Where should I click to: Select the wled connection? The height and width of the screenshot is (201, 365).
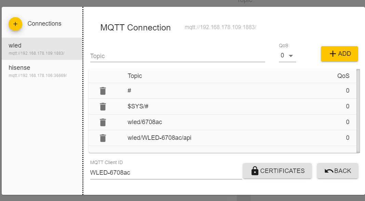(x=42, y=49)
